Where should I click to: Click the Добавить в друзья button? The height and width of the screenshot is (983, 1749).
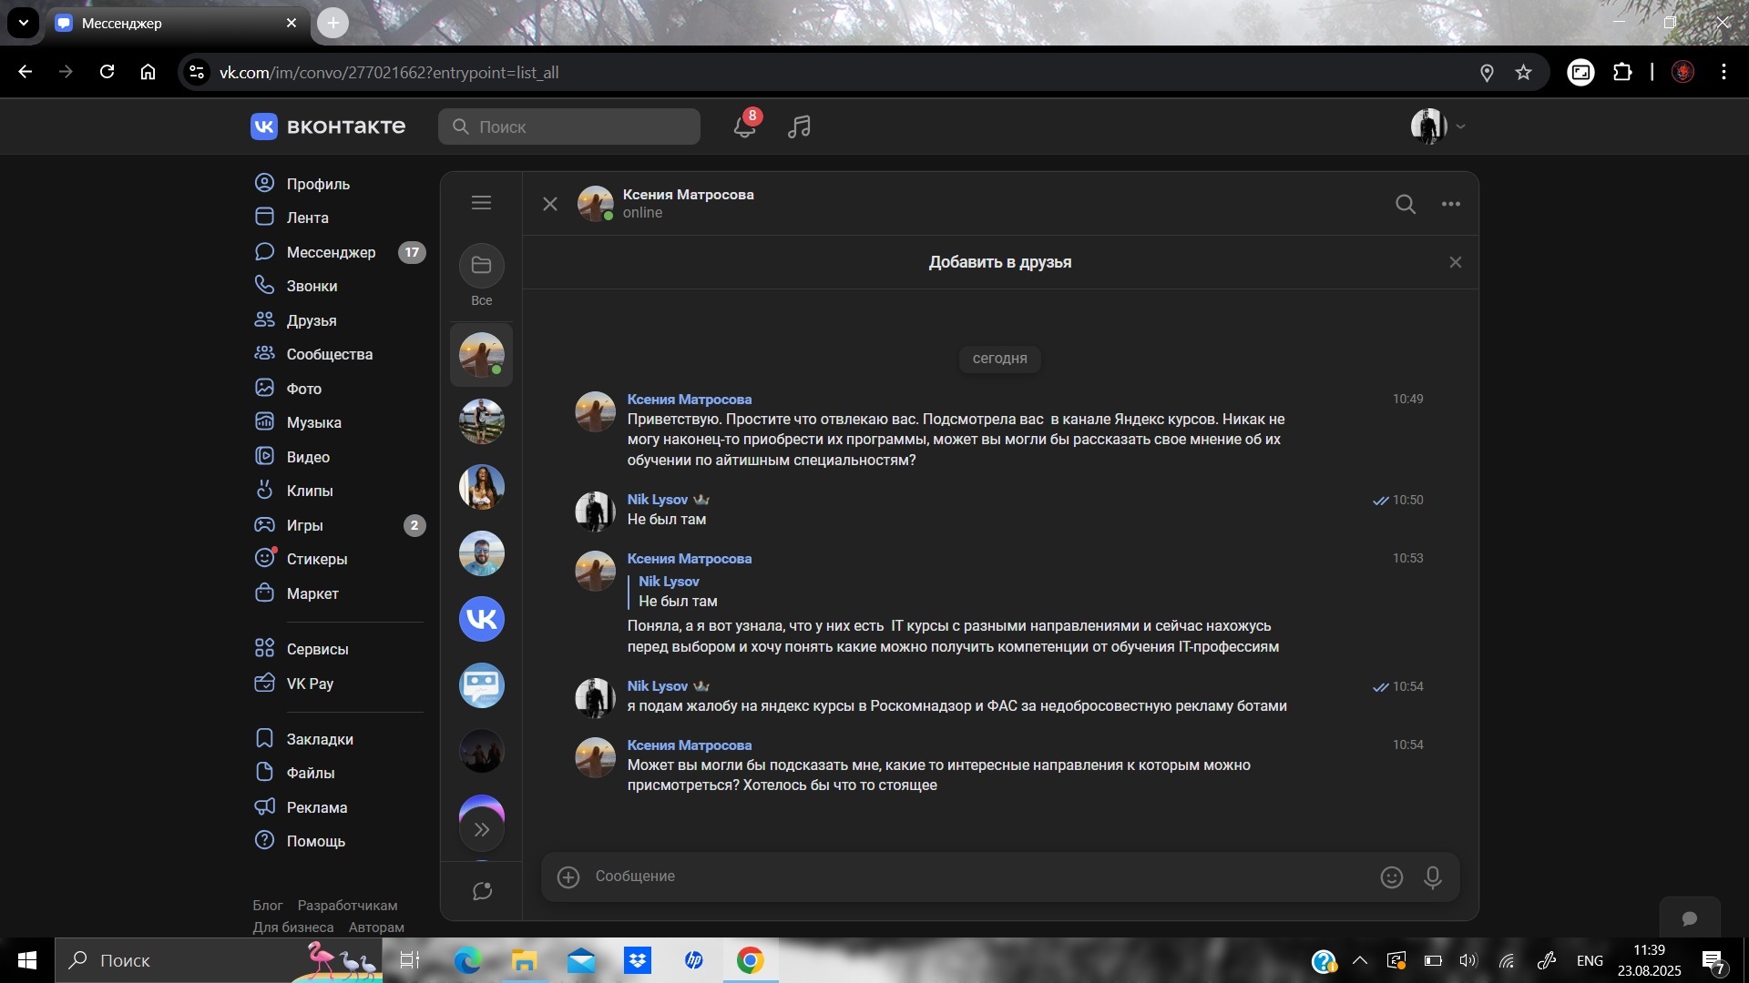click(x=999, y=262)
